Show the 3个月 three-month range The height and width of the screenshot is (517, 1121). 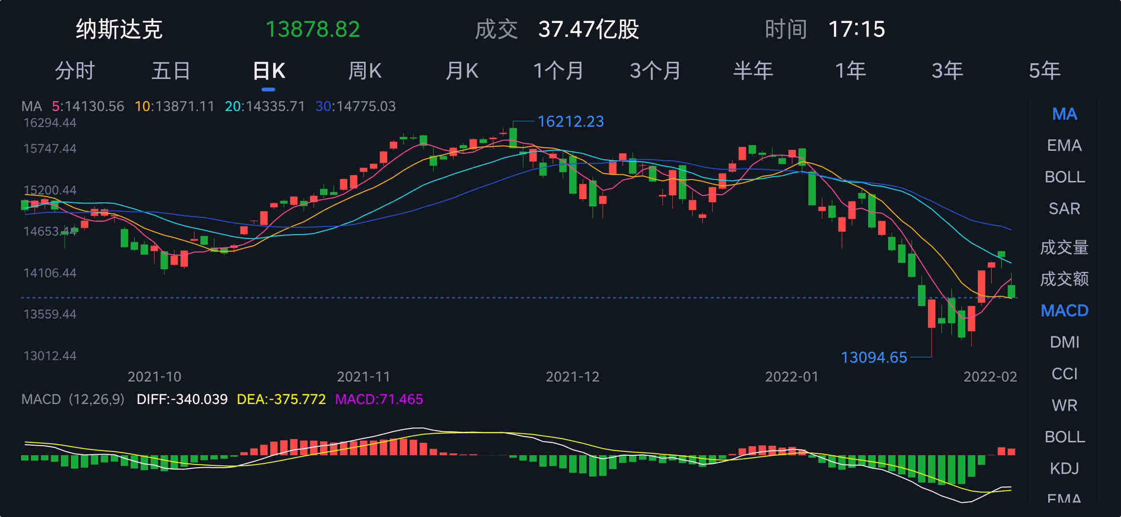pyautogui.click(x=655, y=71)
